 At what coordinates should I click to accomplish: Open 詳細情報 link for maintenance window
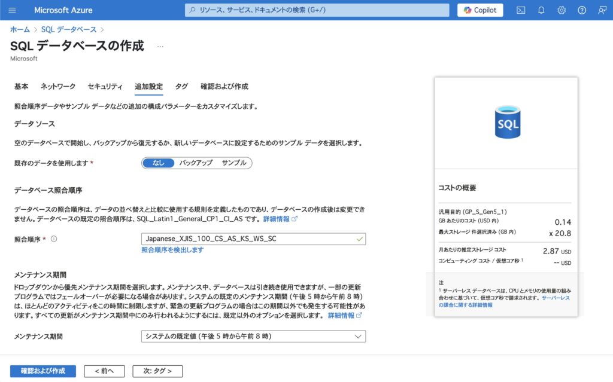click(345, 316)
